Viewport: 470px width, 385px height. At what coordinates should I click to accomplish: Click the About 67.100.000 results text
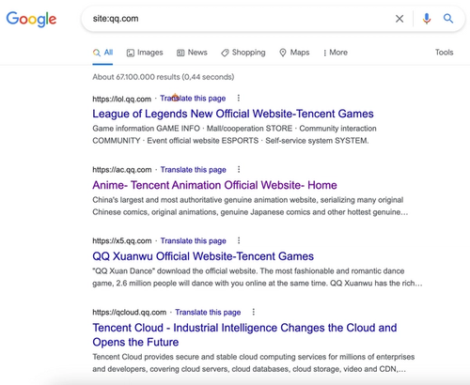164,77
